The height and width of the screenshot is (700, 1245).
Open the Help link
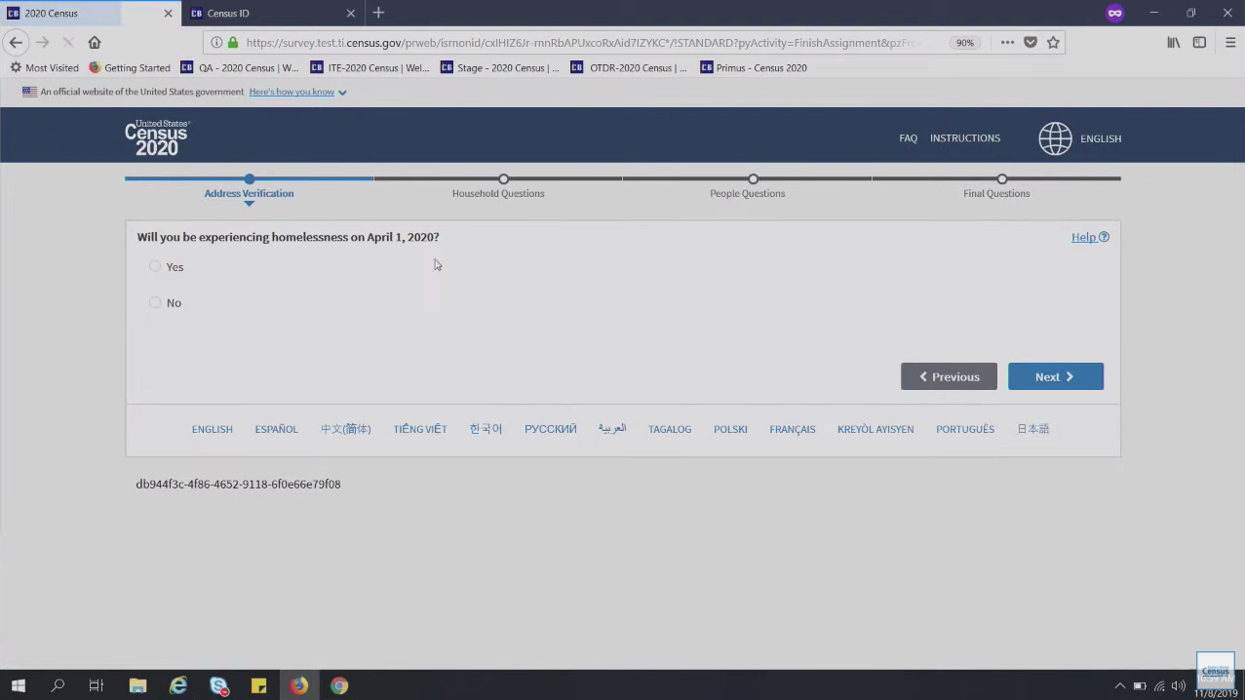[1089, 237]
